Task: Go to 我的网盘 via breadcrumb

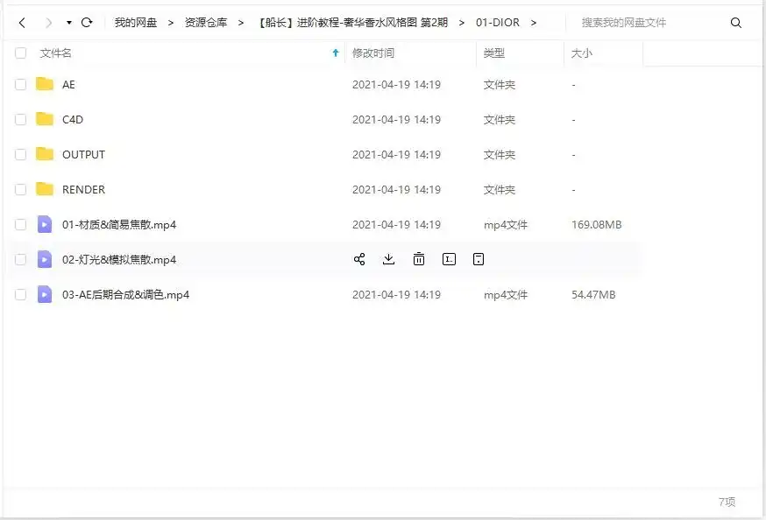Action: click(137, 23)
